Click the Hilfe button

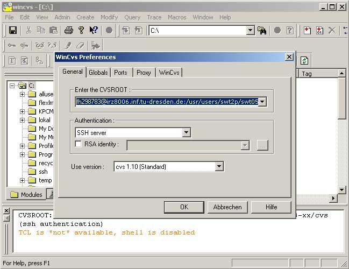click(272, 207)
